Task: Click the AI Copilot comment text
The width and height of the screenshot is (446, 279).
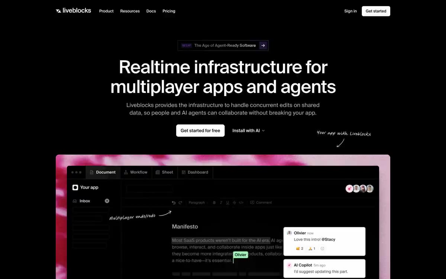Action: click(x=321, y=272)
